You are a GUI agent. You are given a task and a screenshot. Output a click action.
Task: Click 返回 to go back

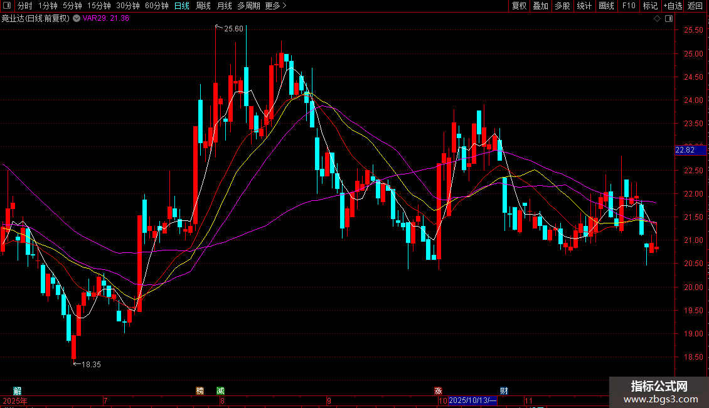[695, 6]
